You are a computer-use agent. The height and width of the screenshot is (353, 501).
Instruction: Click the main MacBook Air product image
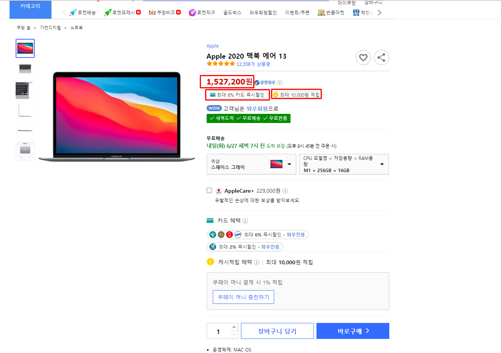[116, 116]
